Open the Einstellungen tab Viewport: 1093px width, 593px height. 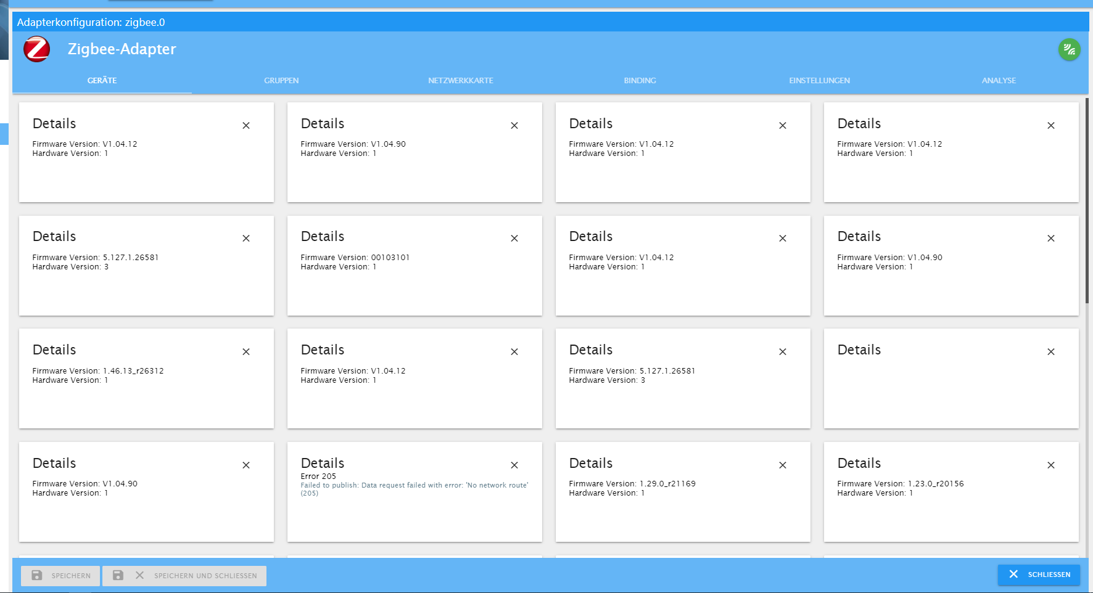coord(819,81)
